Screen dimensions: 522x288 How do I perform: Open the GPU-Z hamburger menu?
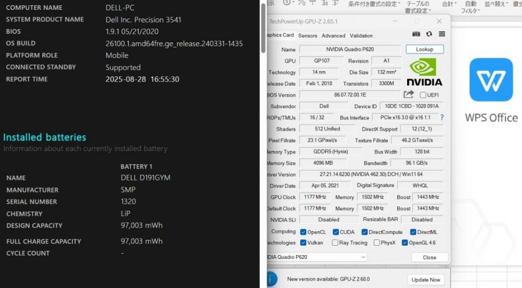coord(442,34)
